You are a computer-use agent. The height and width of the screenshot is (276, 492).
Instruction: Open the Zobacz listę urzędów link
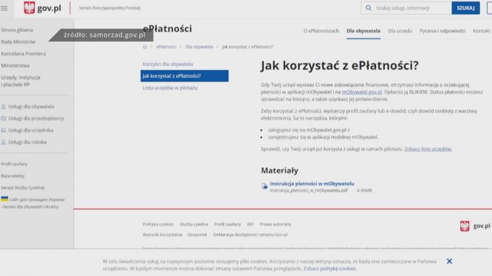(428, 149)
